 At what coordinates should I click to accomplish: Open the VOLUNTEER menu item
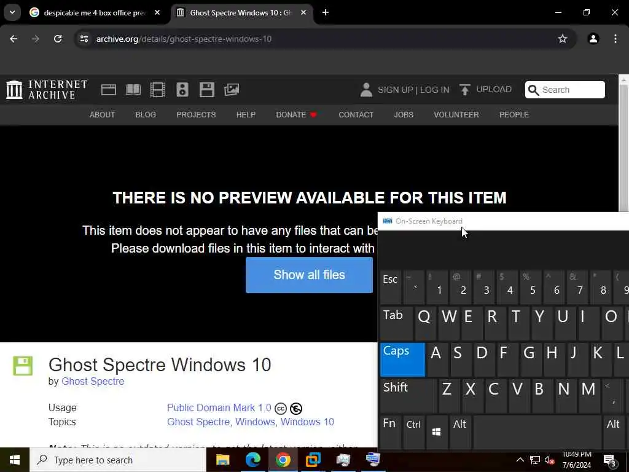coord(456,115)
